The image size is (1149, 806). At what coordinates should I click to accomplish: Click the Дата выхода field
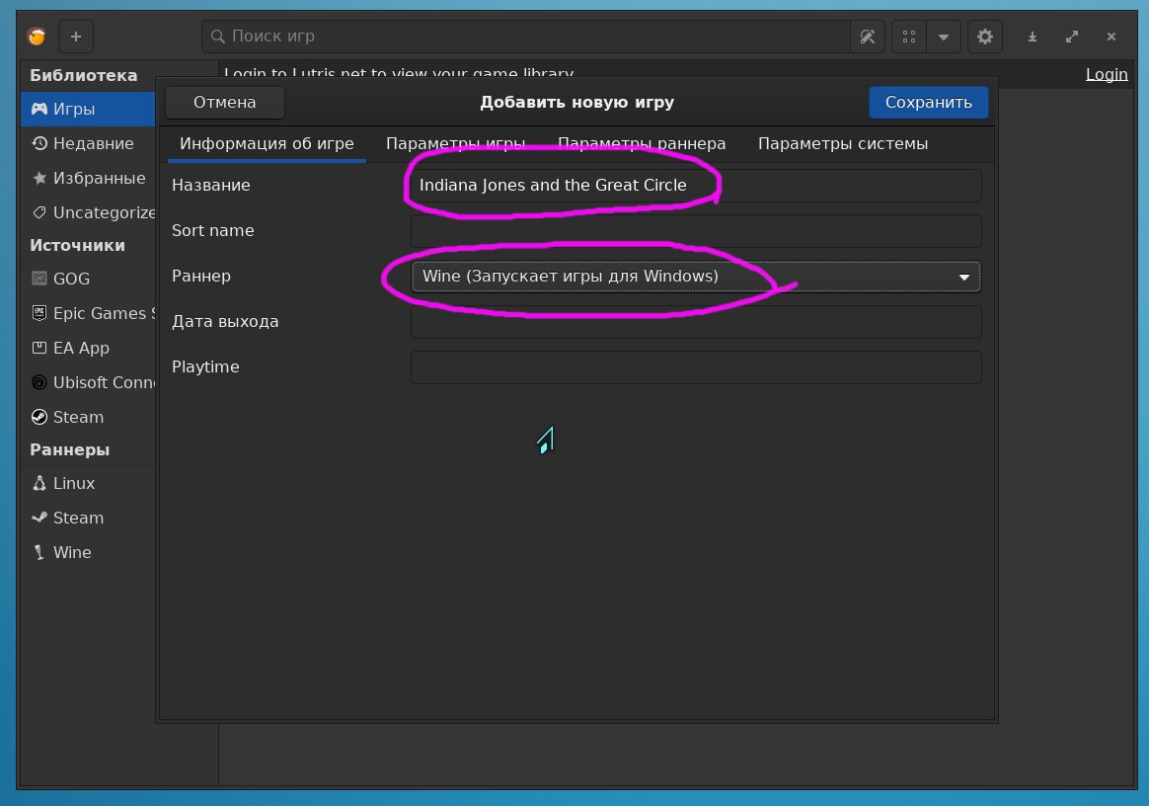click(696, 322)
